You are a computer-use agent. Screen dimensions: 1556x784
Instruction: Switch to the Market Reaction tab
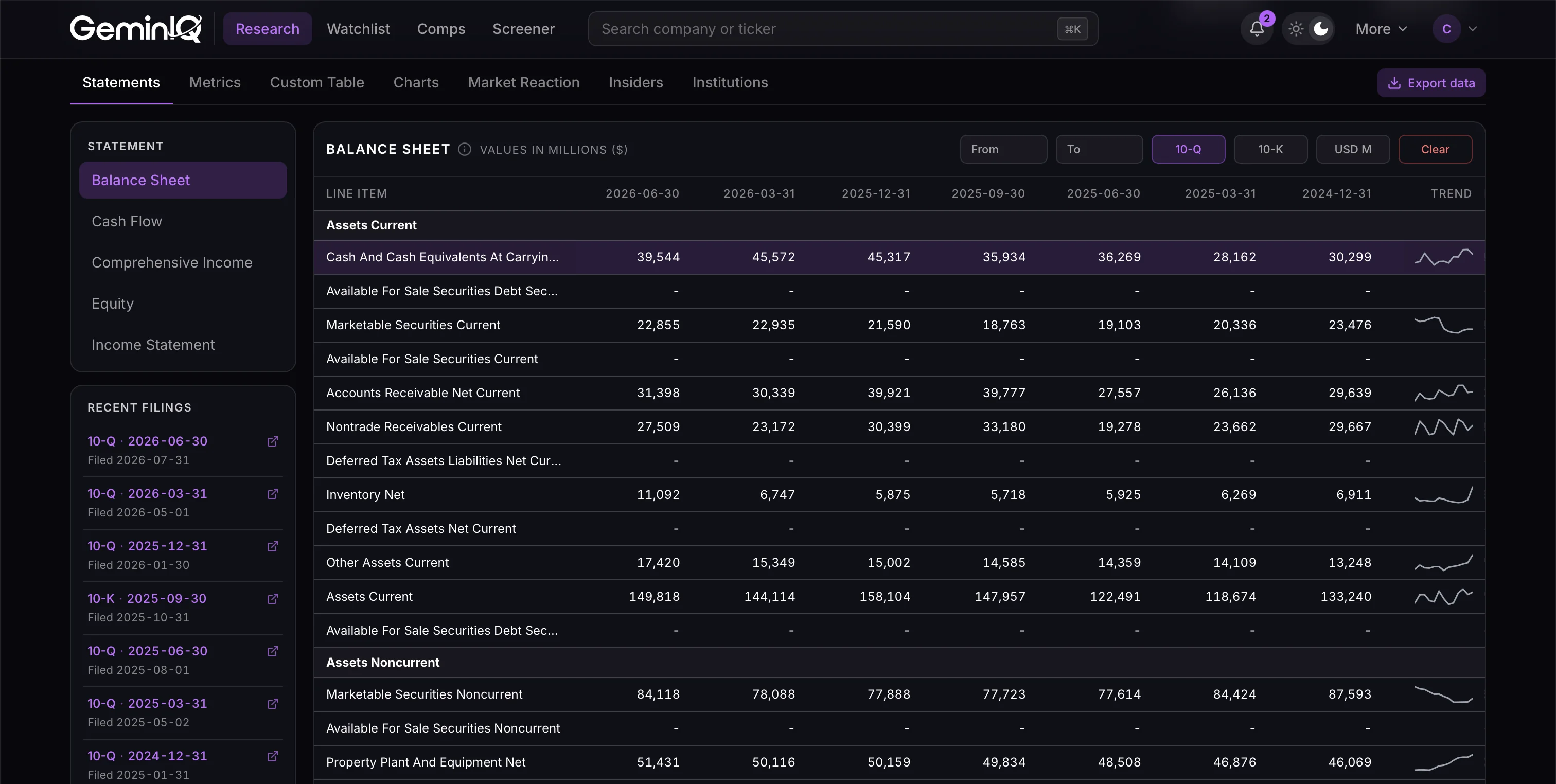coord(523,83)
